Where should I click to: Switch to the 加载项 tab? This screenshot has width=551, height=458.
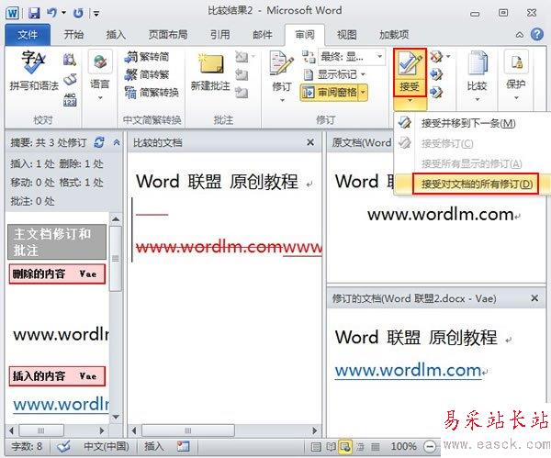click(x=394, y=35)
